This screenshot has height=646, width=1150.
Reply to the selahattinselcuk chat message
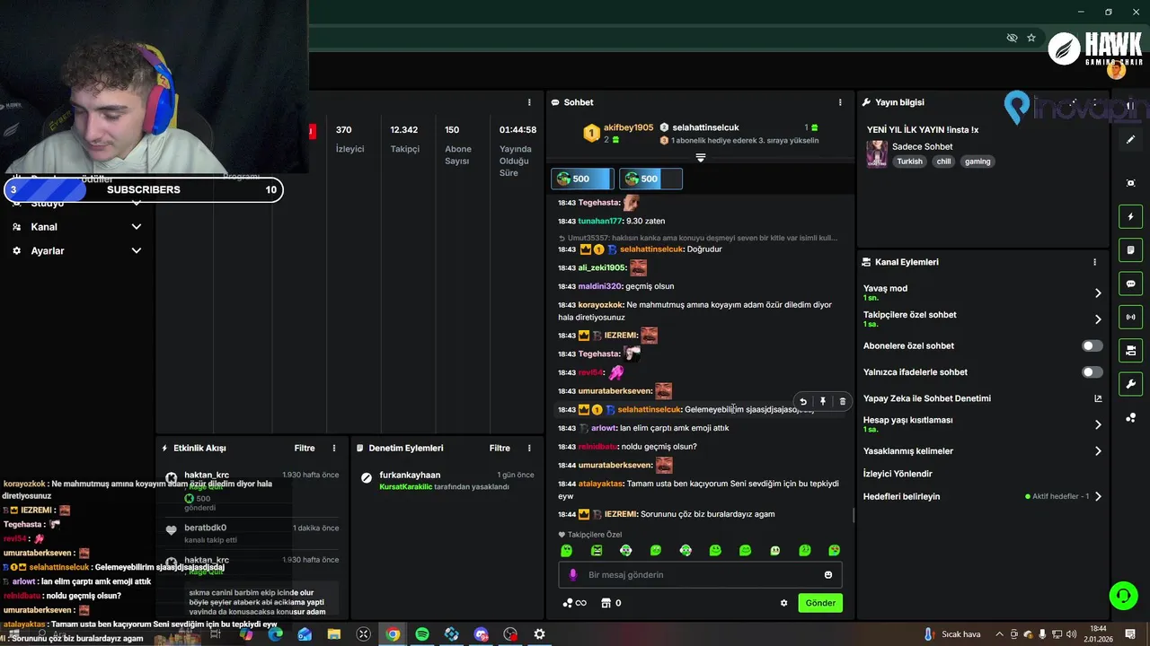tap(803, 402)
